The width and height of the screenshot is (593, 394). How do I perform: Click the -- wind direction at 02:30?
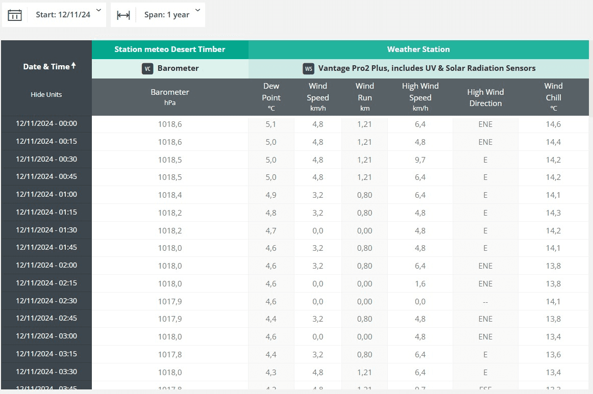(485, 302)
